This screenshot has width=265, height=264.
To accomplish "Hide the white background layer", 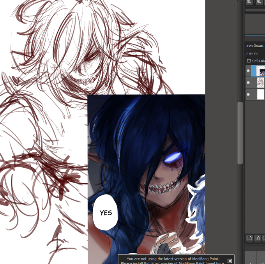I will point(248,94).
